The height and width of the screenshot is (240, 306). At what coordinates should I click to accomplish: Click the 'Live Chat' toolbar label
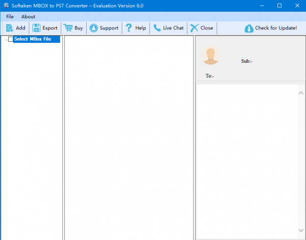pyautogui.click(x=173, y=28)
